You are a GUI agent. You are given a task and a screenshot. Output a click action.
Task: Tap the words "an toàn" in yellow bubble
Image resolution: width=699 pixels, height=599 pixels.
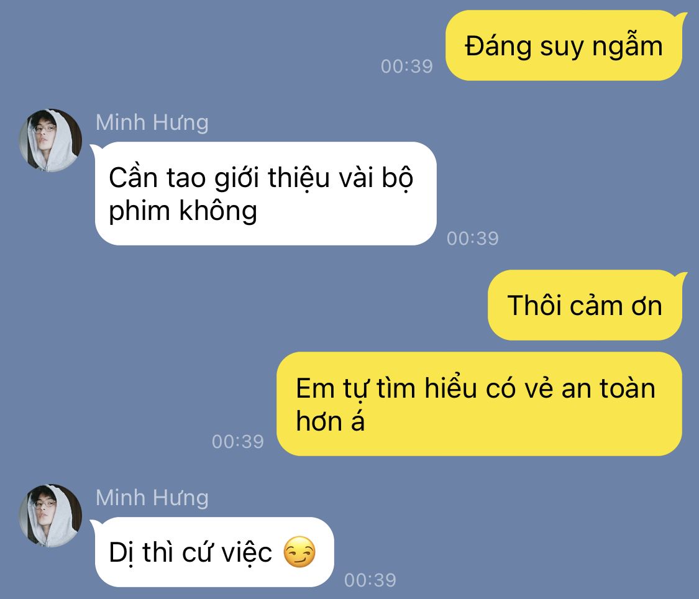pyautogui.click(x=608, y=388)
